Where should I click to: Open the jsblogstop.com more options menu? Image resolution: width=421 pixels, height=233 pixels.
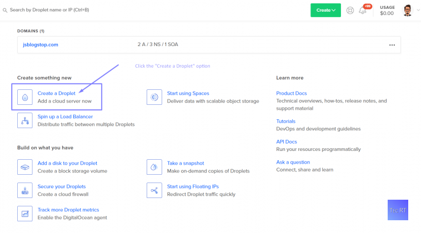pyautogui.click(x=392, y=45)
